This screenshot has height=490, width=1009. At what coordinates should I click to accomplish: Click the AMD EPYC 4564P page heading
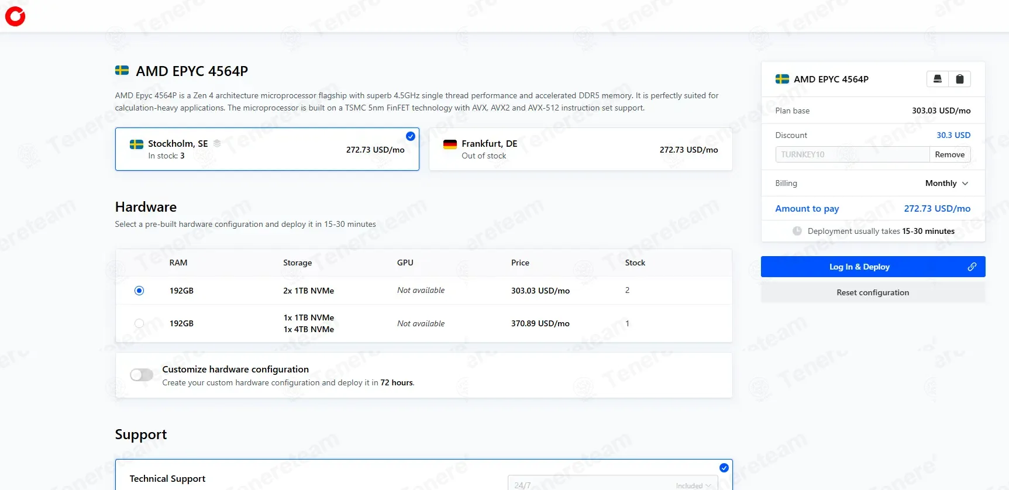click(x=192, y=71)
